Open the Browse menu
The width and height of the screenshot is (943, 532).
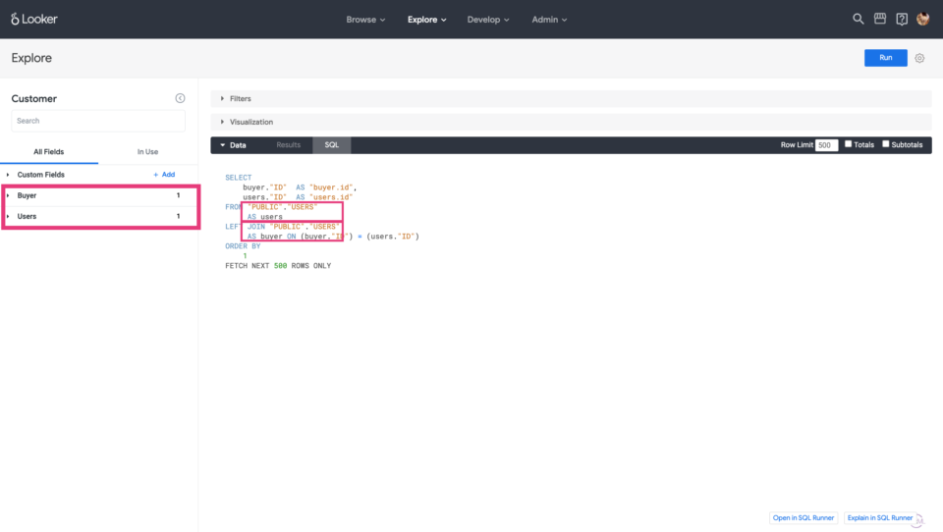pyautogui.click(x=365, y=20)
